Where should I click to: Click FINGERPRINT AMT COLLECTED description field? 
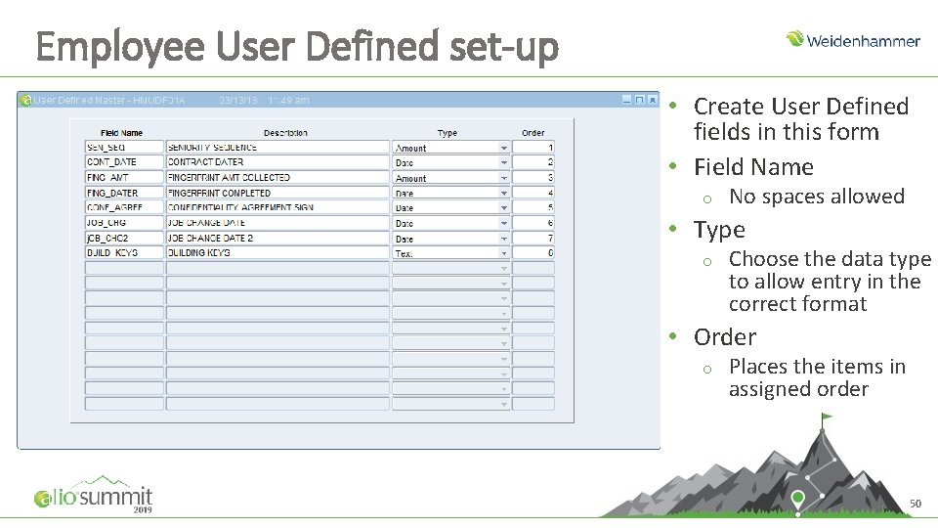coord(277,177)
